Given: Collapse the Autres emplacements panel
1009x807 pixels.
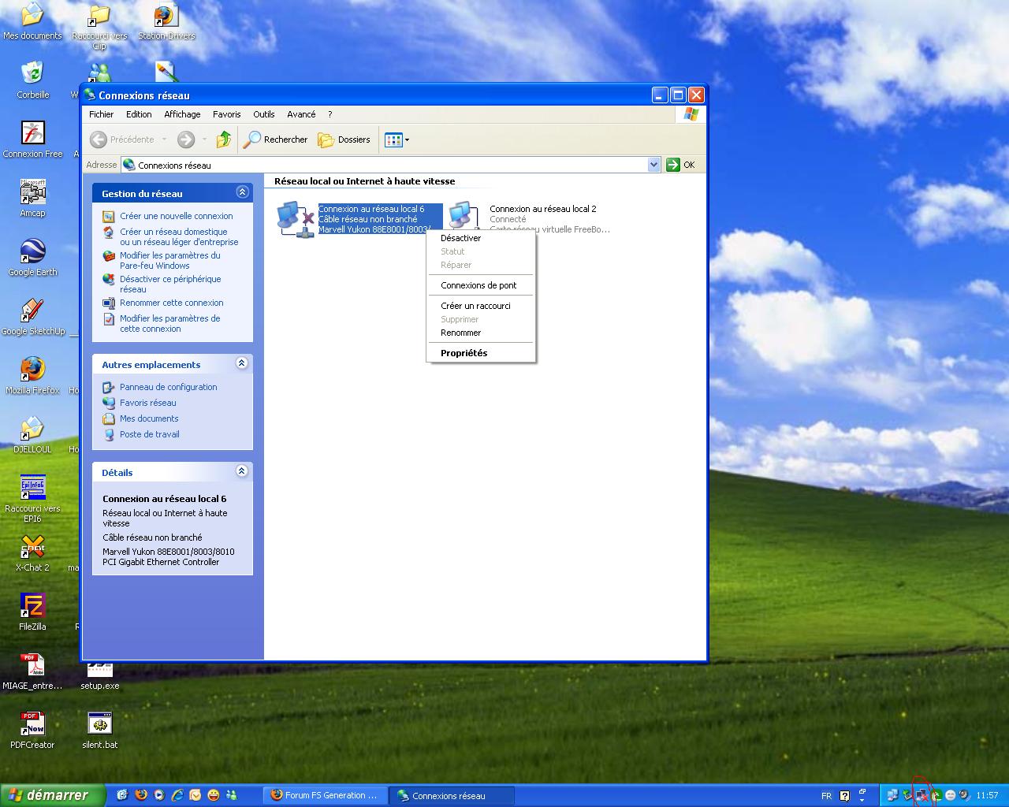Looking at the screenshot, I should click(x=242, y=363).
